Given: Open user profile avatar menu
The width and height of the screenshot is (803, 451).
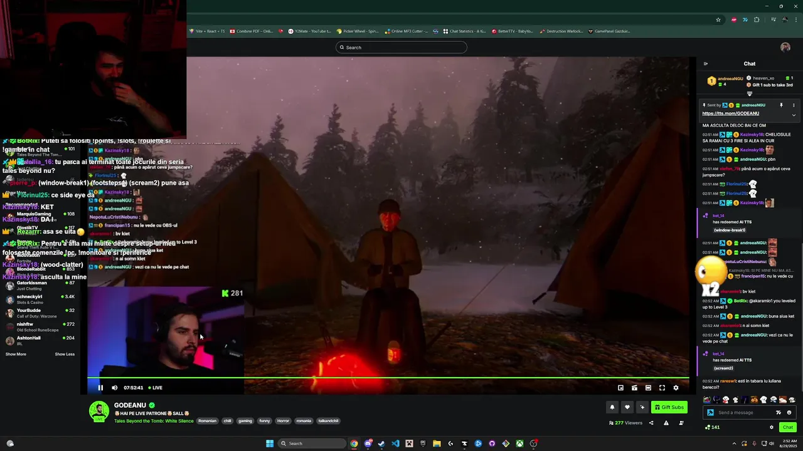Looking at the screenshot, I should pos(785,48).
